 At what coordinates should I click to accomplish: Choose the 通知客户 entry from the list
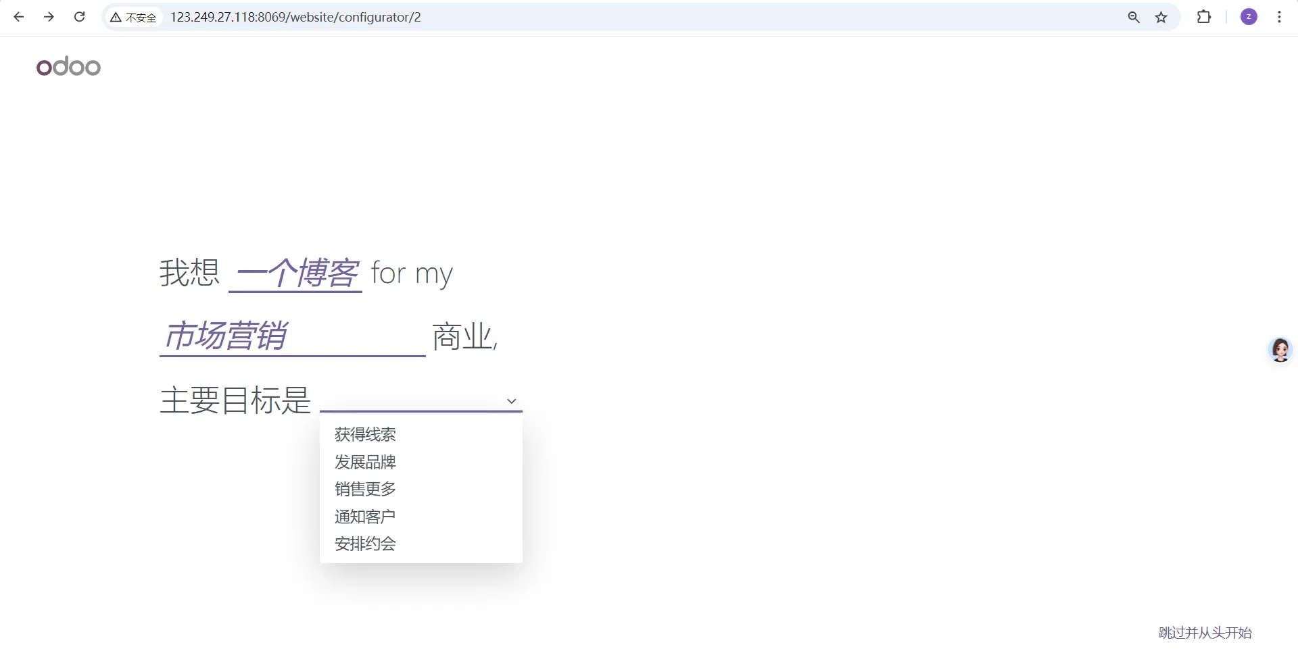tap(365, 516)
